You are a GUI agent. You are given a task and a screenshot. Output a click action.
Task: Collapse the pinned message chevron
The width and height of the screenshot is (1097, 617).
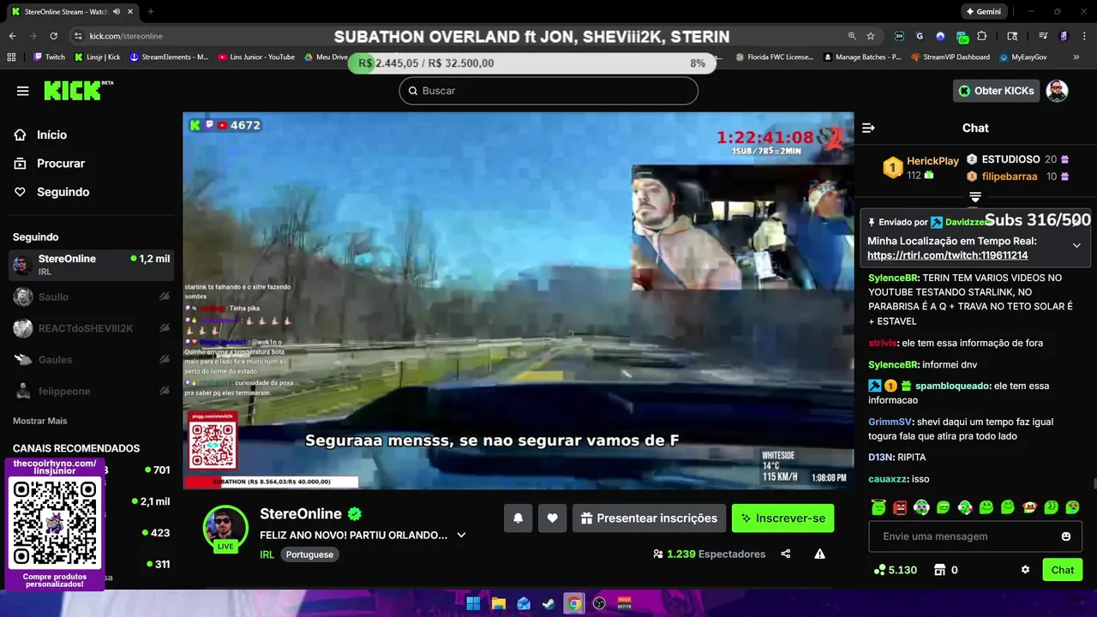pyautogui.click(x=1076, y=246)
